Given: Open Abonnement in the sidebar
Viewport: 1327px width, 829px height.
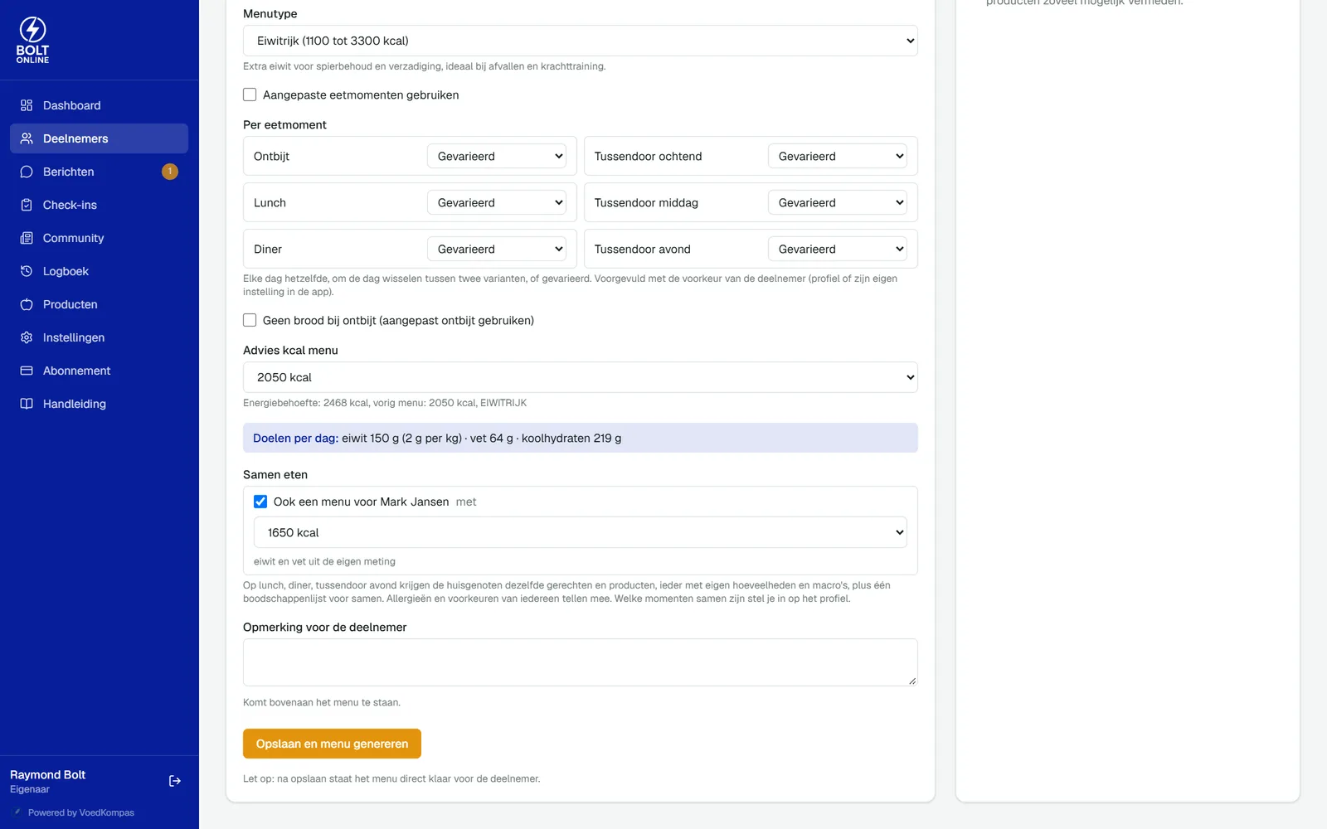Looking at the screenshot, I should 99,371.
